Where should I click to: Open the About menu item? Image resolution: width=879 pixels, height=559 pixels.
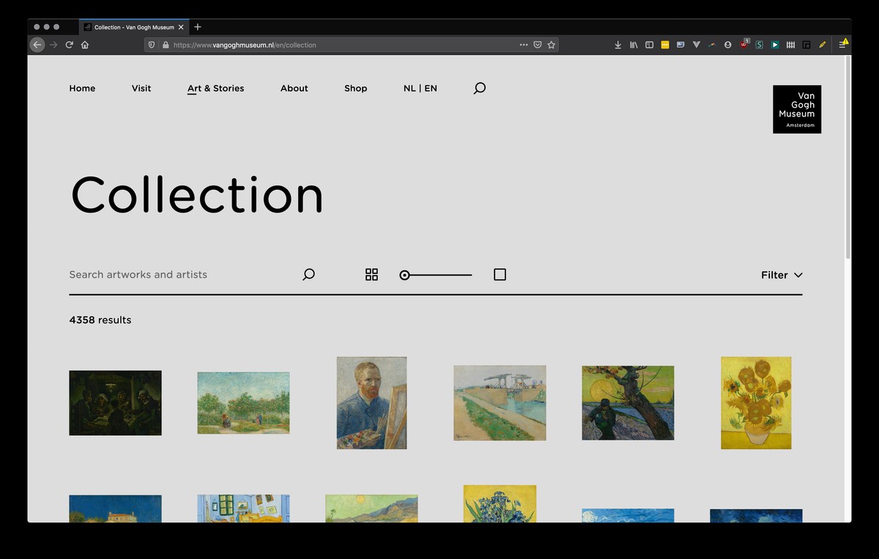pyautogui.click(x=294, y=89)
